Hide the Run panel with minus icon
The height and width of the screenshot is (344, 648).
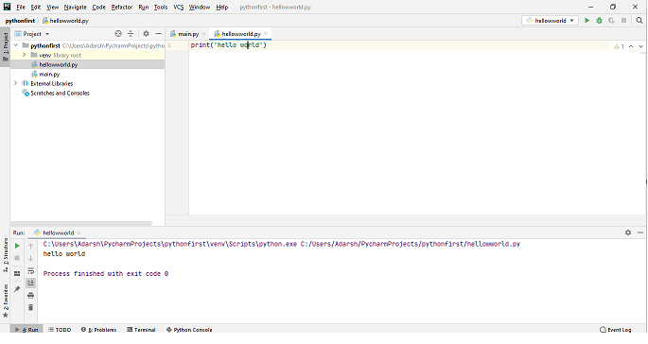640,232
